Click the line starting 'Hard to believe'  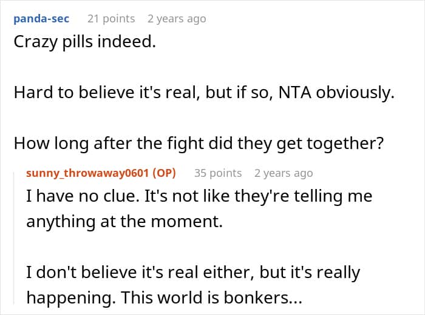pos(204,93)
